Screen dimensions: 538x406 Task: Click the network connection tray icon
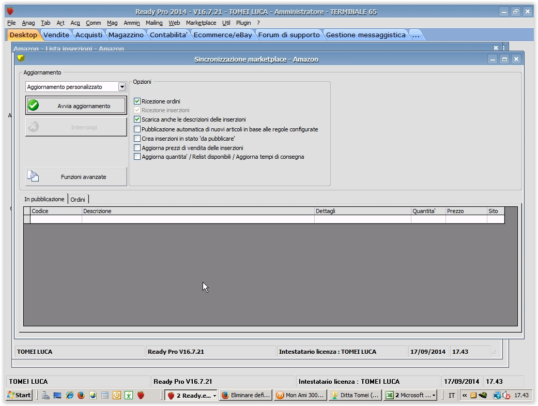pyautogui.click(x=497, y=395)
